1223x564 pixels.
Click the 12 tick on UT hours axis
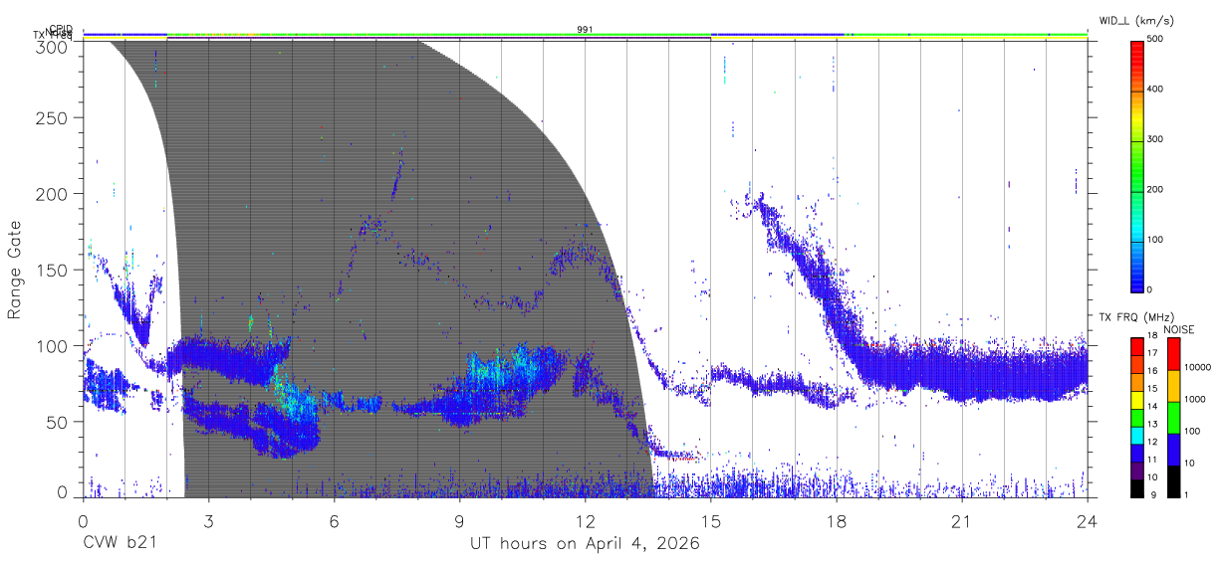click(x=585, y=520)
